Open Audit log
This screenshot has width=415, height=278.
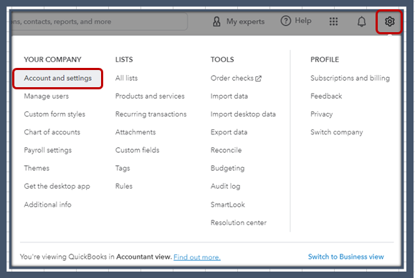click(x=226, y=186)
